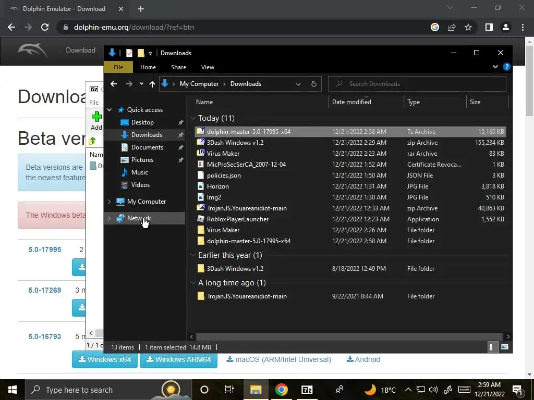The image size is (534, 400).
Task: Click Chrome share this page icon
Action: point(452,27)
